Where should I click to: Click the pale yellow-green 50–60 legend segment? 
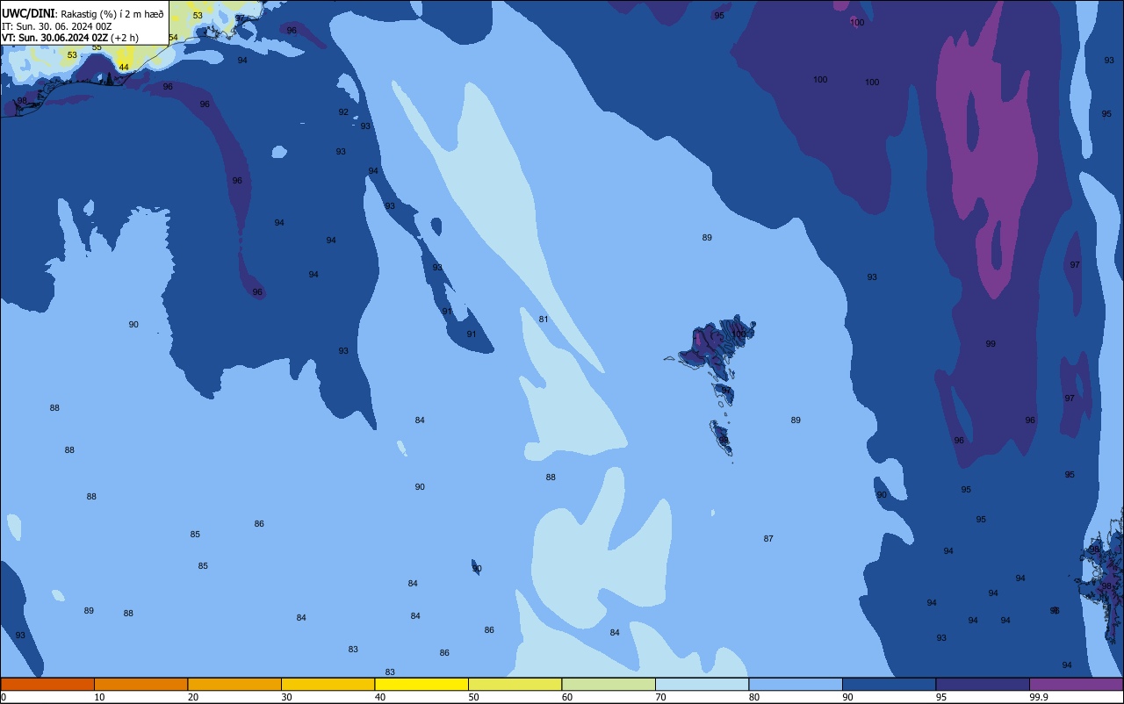[515, 684]
